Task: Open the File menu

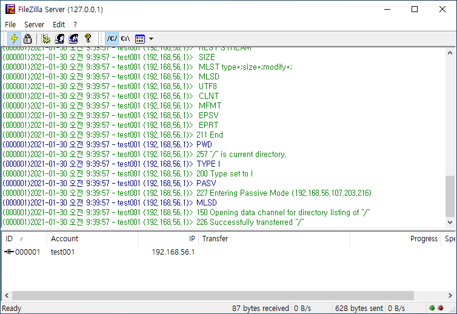Action: click(10, 24)
